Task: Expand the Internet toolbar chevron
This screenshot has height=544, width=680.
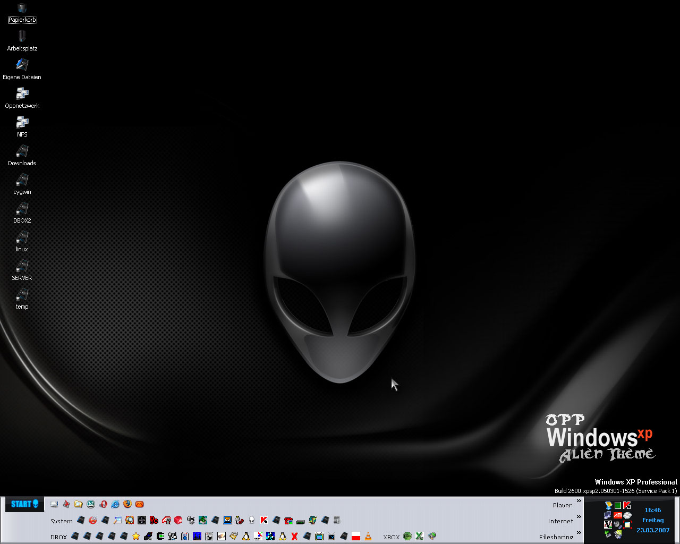Action: click(579, 517)
